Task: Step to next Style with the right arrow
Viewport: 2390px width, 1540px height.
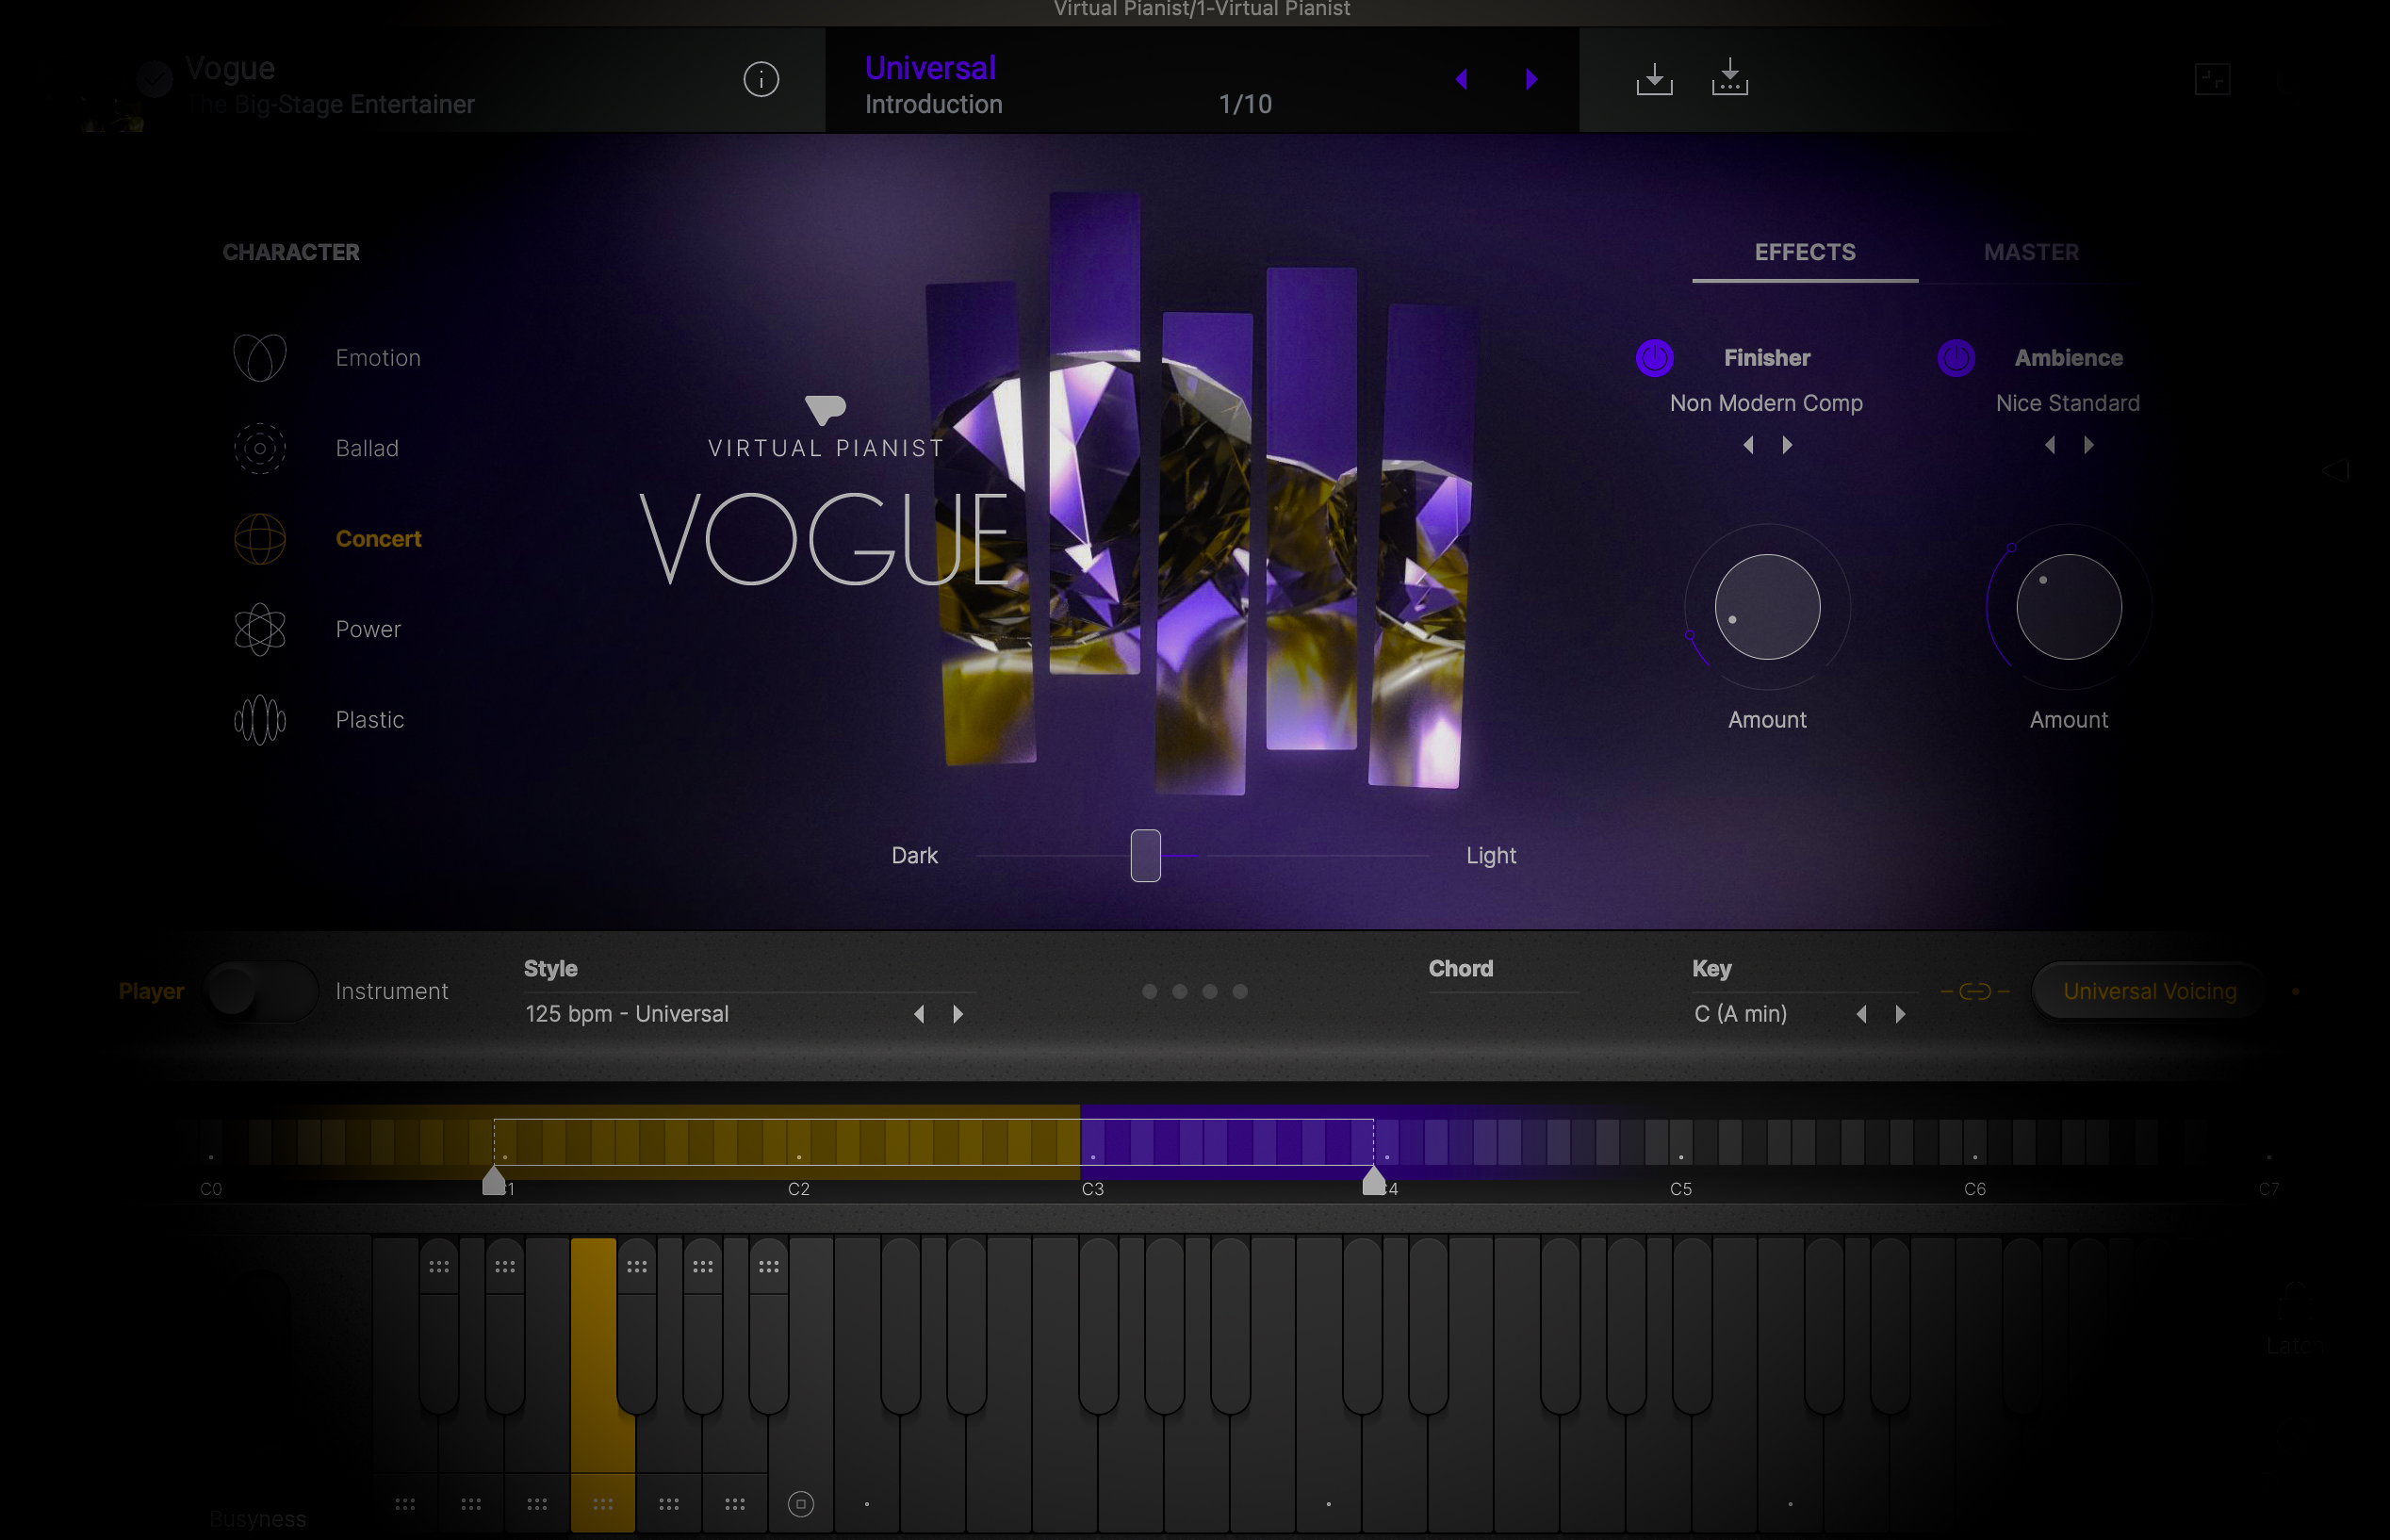Action: [x=958, y=1014]
